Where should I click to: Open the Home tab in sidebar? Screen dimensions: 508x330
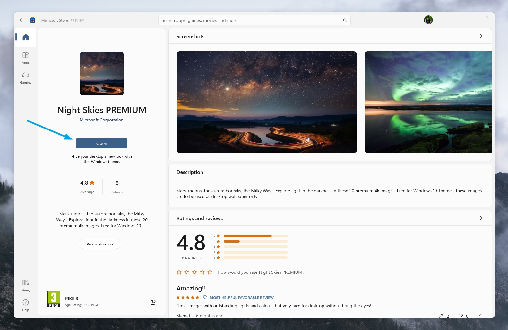[26, 37]
